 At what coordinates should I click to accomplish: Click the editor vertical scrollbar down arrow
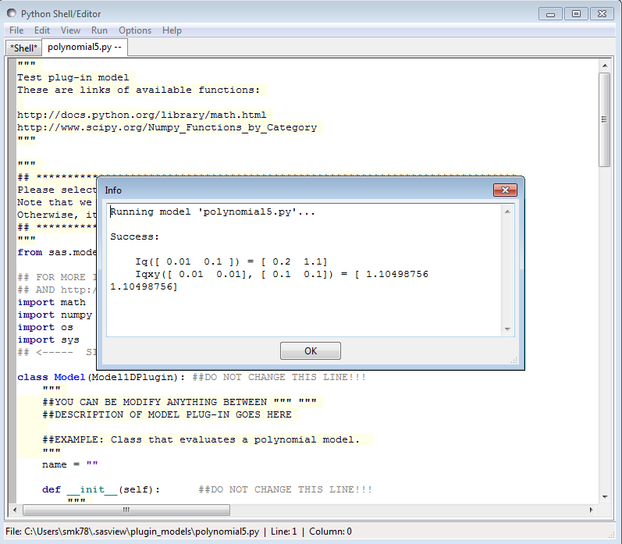click(x=604, y=496)
